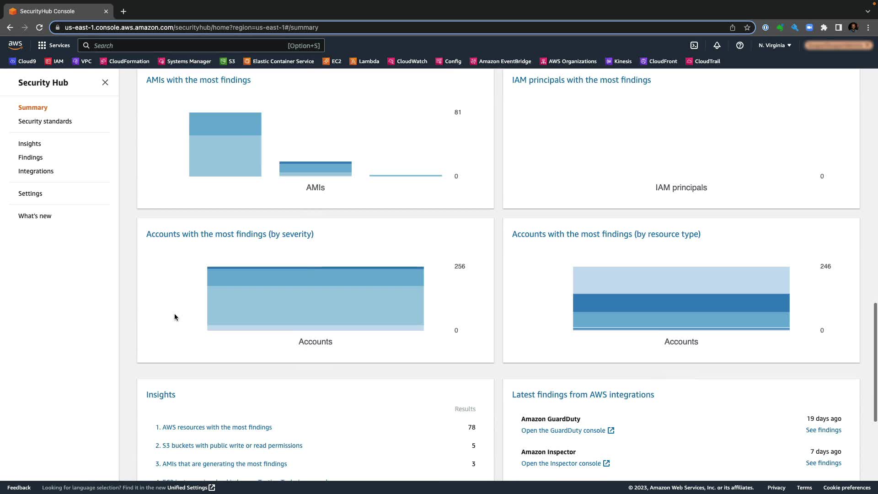This screenshot has width=878, height=494.
Task: Click the dark blue accounts bar segment
Action: pos(681,303)
